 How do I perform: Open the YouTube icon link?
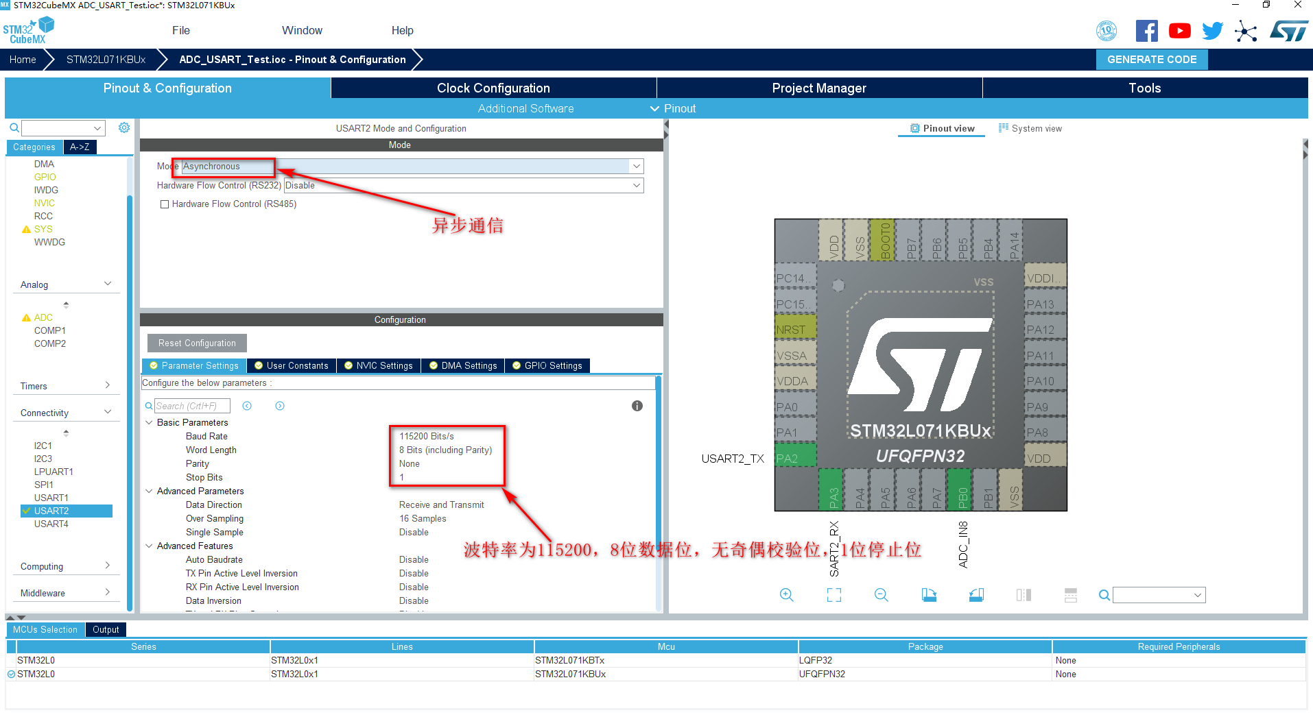1180,31
